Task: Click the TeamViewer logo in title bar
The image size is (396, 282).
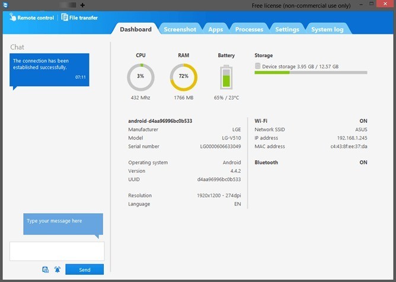Action: tap(5, 5)
